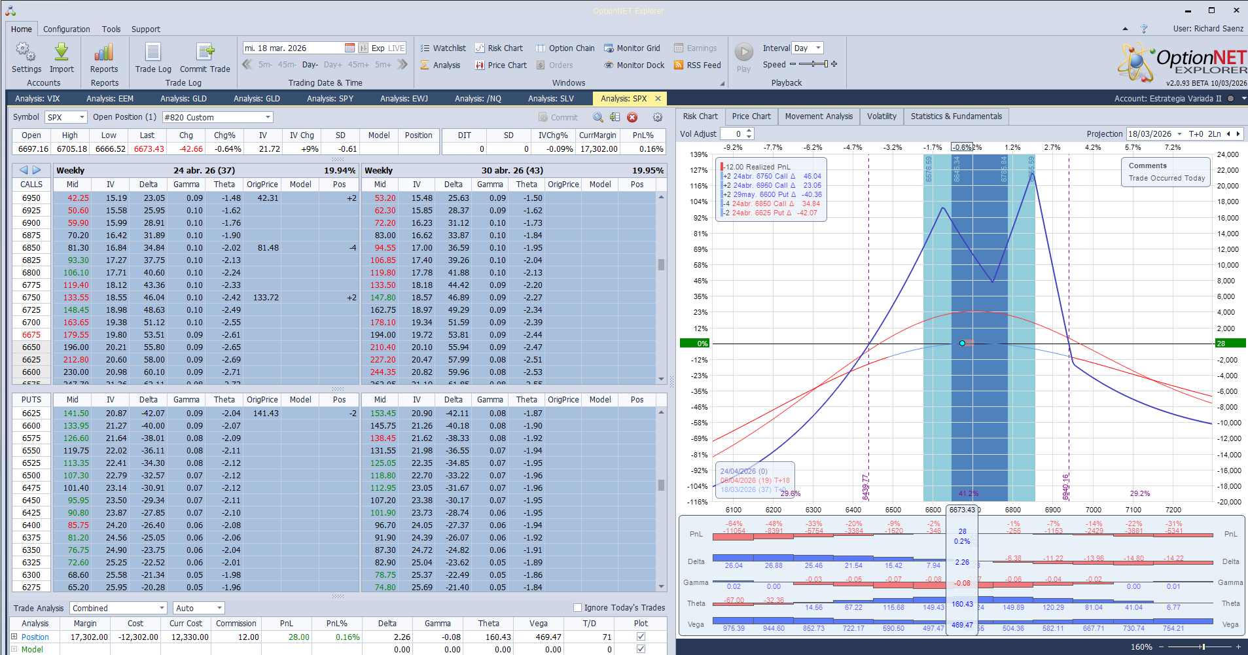Viewport: 1248px width, 655px height.
Task: Expand the Model row in Trade Analysis
Action: click(x=14, y=649)
